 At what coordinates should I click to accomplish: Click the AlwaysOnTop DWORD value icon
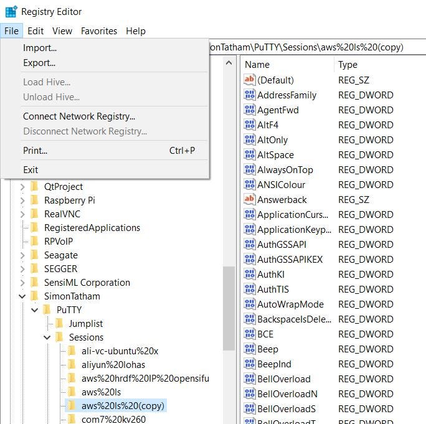249,169
